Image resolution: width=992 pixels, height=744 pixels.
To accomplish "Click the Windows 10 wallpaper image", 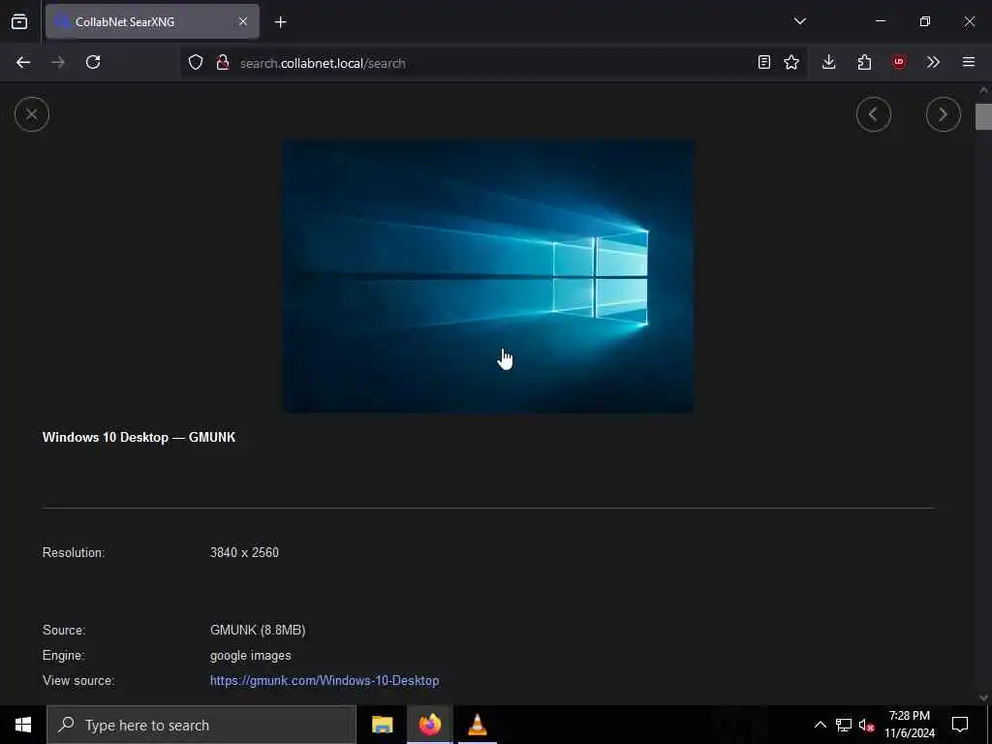I will (488, 276).
